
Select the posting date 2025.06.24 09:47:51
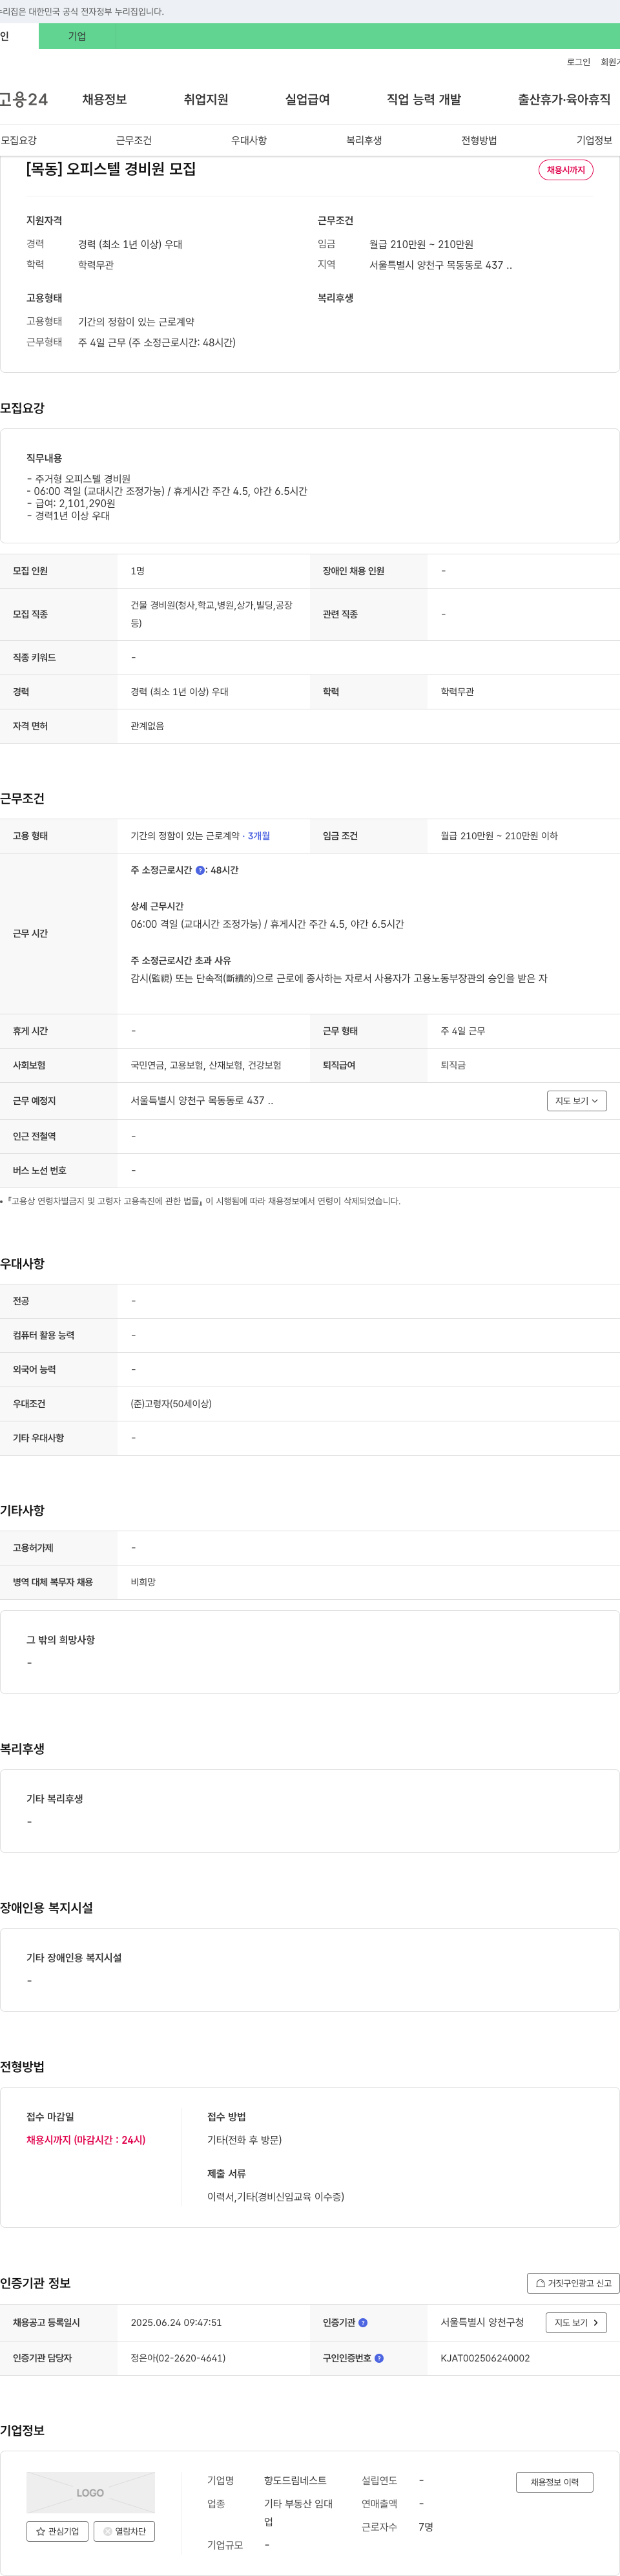[x=176, y=2322]
